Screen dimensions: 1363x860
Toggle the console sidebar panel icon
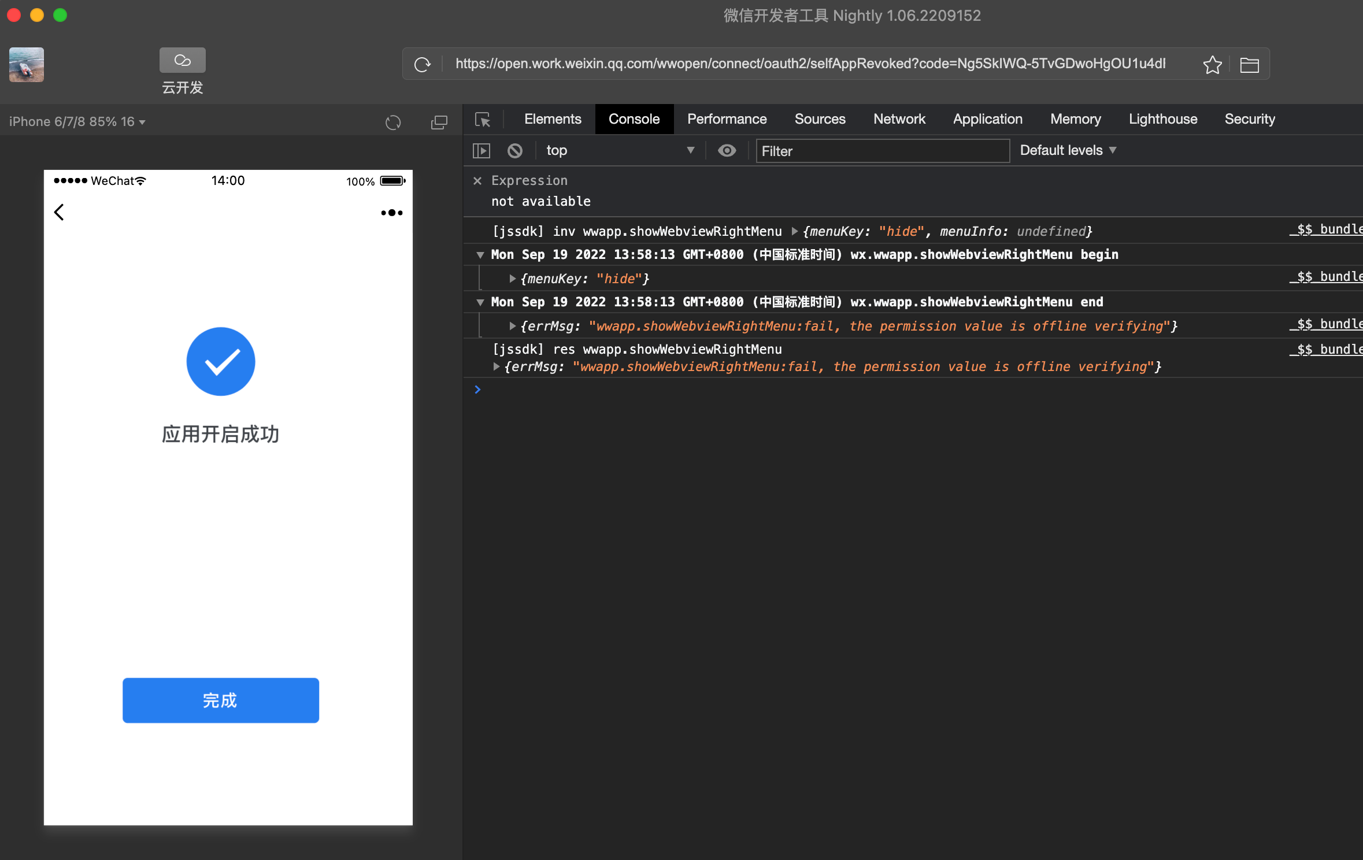(481, 151)
